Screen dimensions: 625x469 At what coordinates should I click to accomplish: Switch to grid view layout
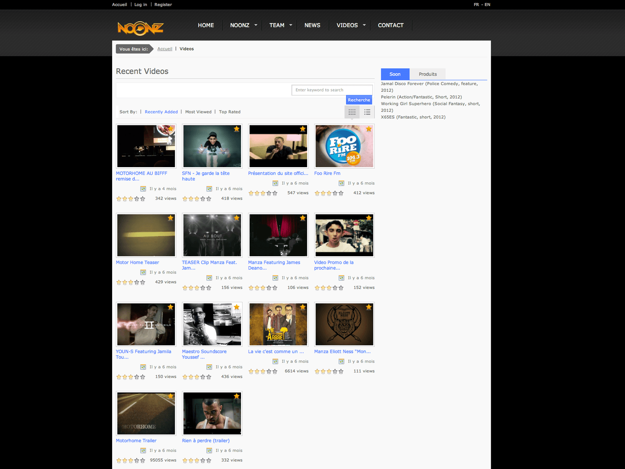coord(352,112)
